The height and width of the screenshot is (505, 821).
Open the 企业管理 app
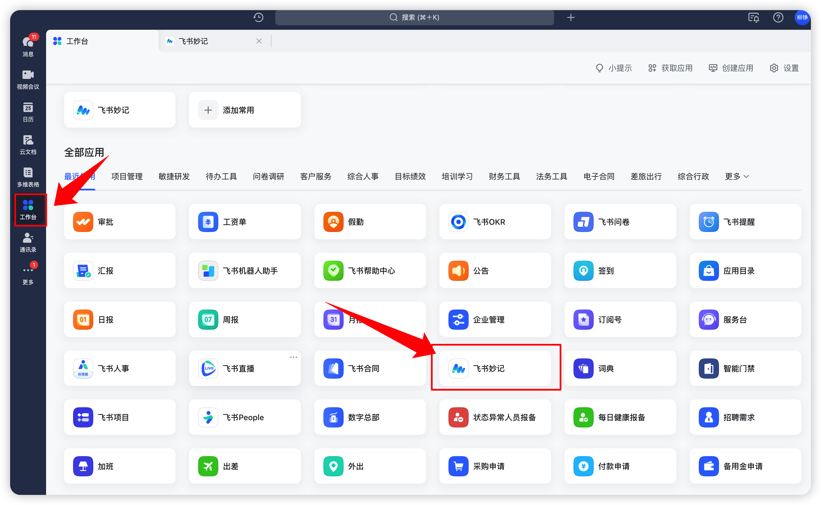[x=495, y=319]
